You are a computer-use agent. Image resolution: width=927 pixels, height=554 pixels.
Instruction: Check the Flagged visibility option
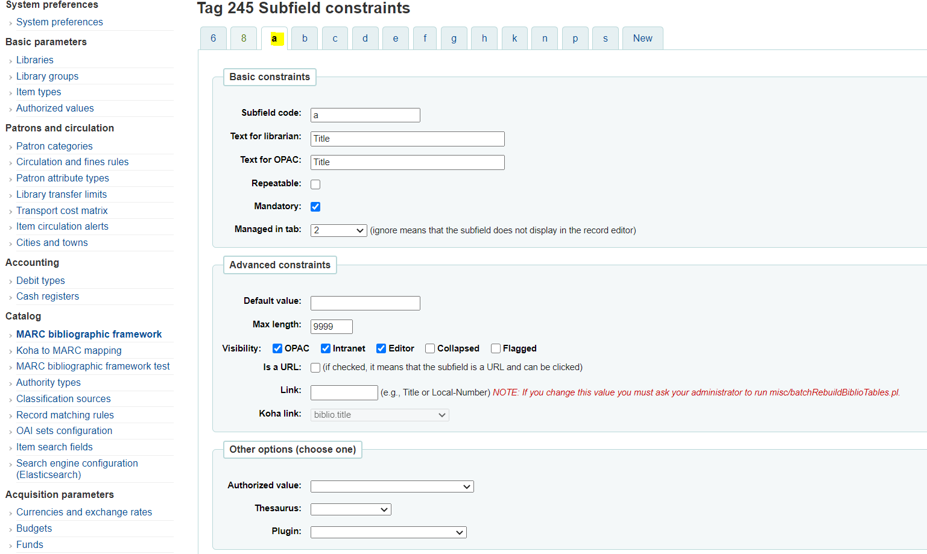coord(496,348)
